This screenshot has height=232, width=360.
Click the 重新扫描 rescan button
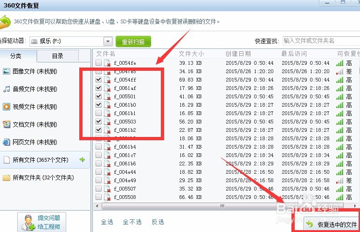click(133, 41)
